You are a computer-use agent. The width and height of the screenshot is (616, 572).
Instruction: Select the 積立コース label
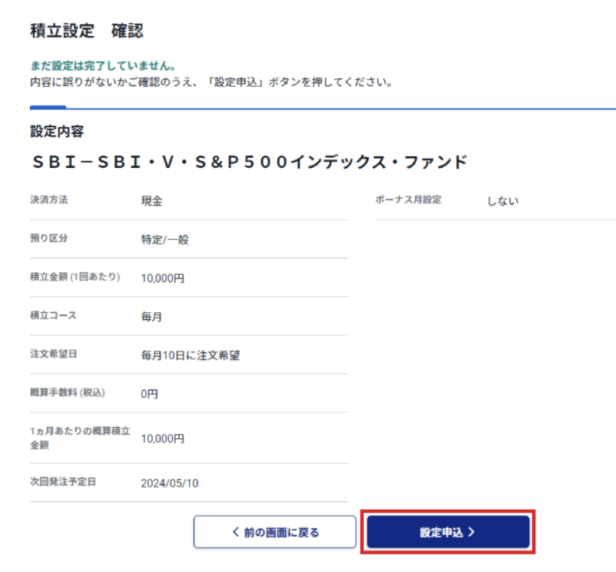54,315
